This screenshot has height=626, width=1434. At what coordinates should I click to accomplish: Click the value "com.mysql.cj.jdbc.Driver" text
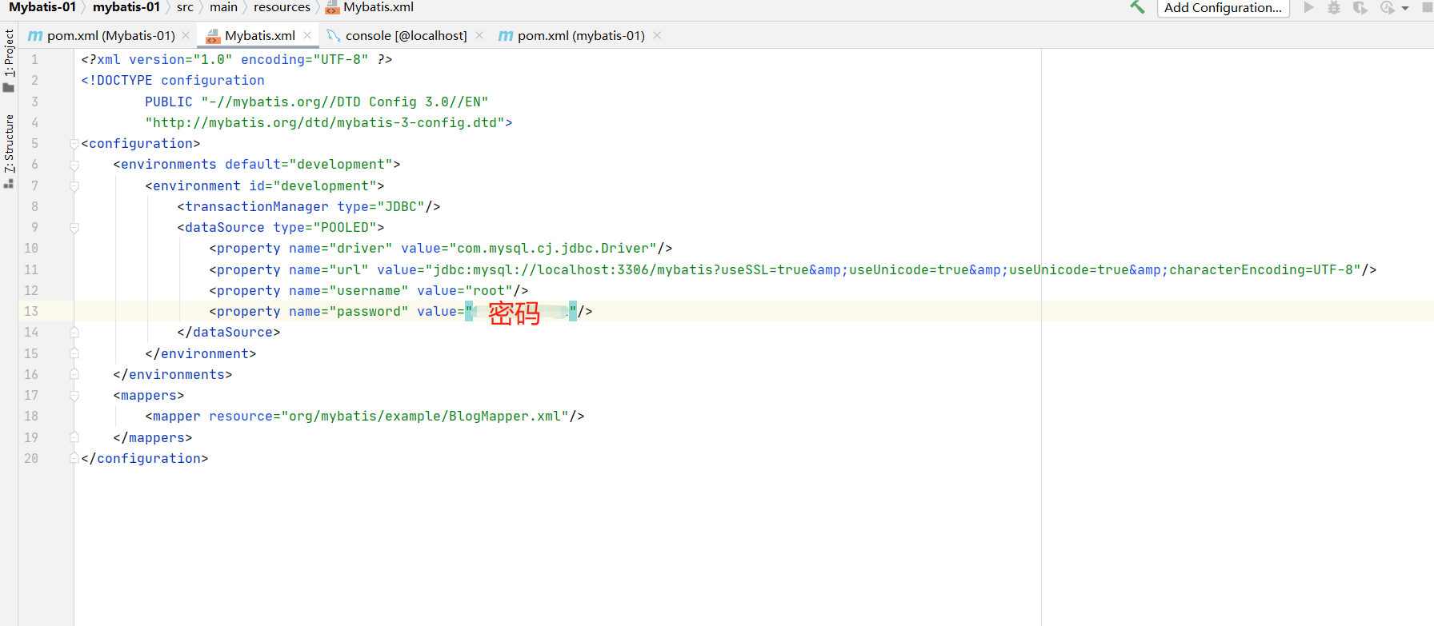(553, 249)
